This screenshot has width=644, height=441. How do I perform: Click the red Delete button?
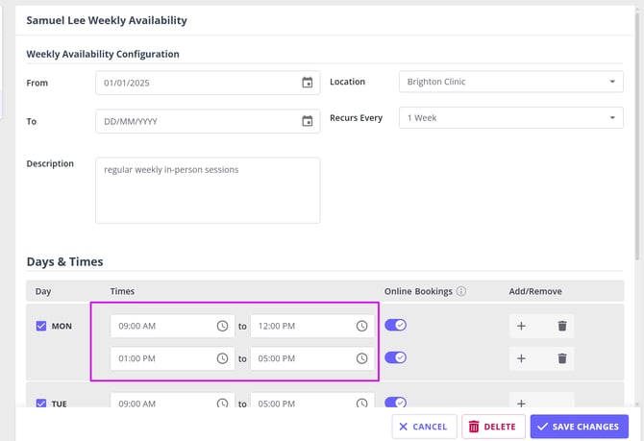pos(492,427)
